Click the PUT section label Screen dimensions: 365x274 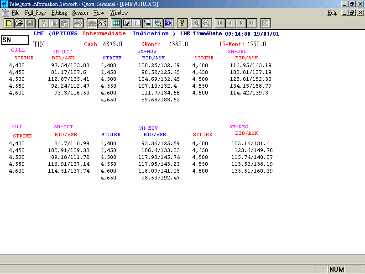coord(16,126)
